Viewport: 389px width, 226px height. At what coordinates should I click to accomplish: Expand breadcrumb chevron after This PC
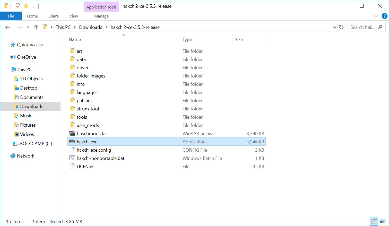(x=75, y=27)
